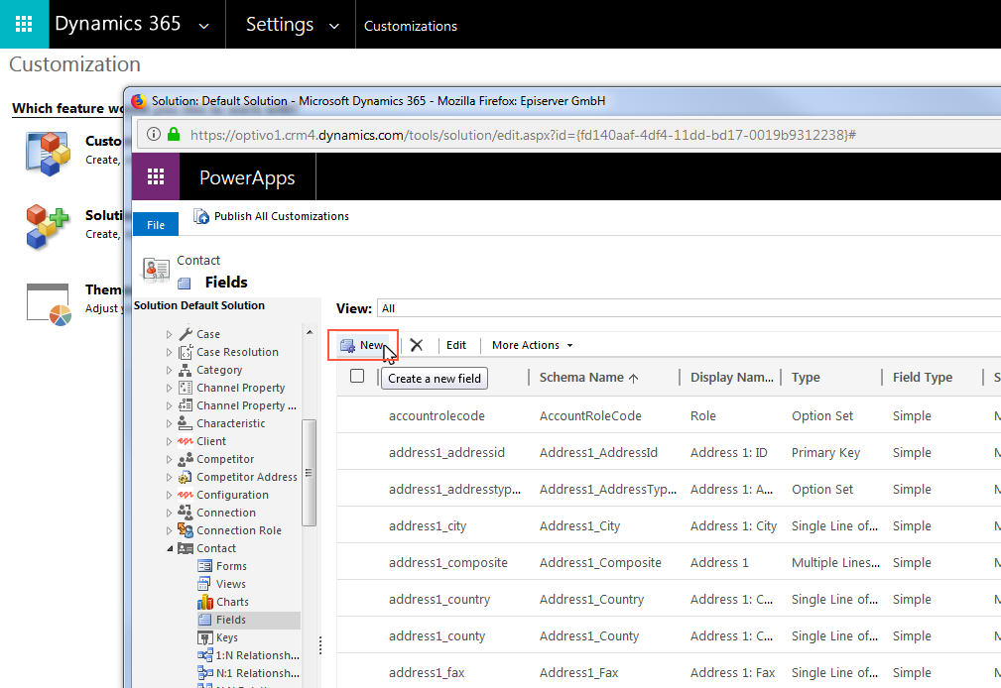This screenshot has height=688, width=1001.
Task: Expand the Competitor tree node
Action: (x=170, y=459)
